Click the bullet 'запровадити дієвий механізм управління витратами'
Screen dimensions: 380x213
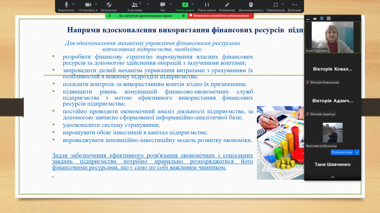158,74
